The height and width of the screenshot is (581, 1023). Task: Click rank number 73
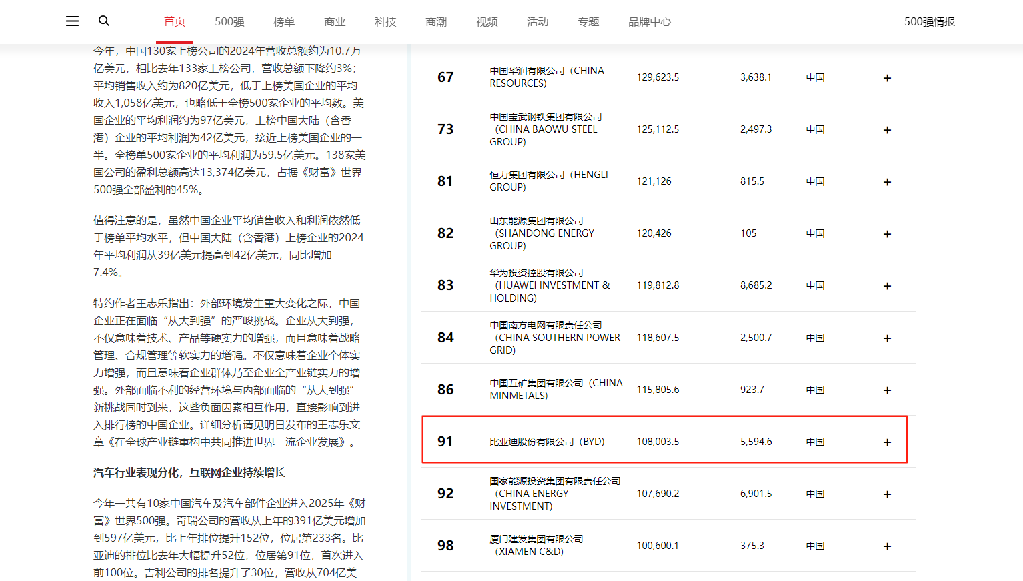point(445,129)
